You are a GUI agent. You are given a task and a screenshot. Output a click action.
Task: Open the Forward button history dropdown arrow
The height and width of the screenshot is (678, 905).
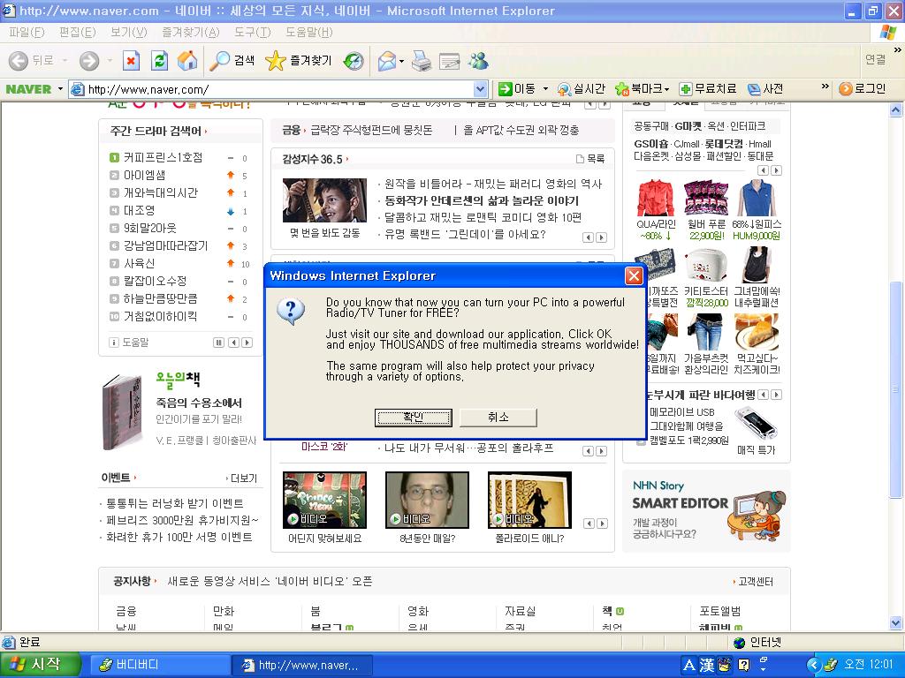pos(110,61)
